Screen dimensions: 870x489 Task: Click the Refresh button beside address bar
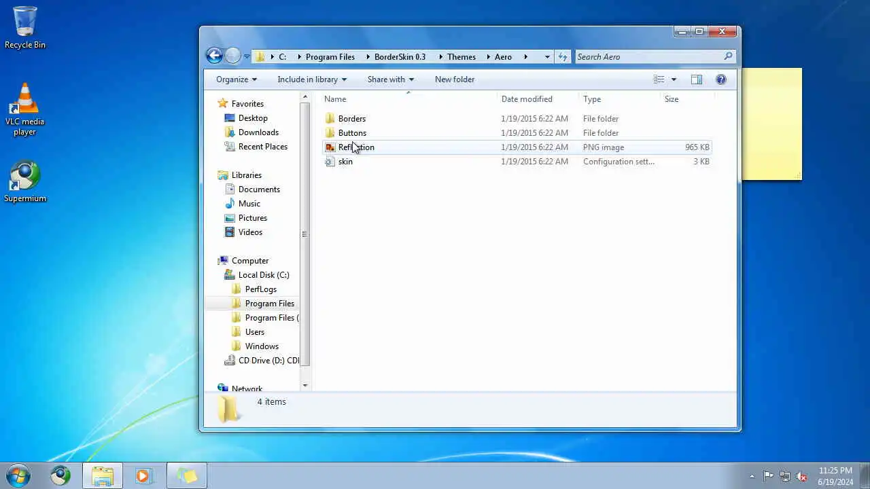pyautogui.click(x=563, y=57)
